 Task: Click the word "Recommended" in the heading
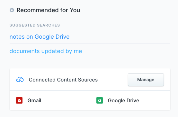[38, 10]
